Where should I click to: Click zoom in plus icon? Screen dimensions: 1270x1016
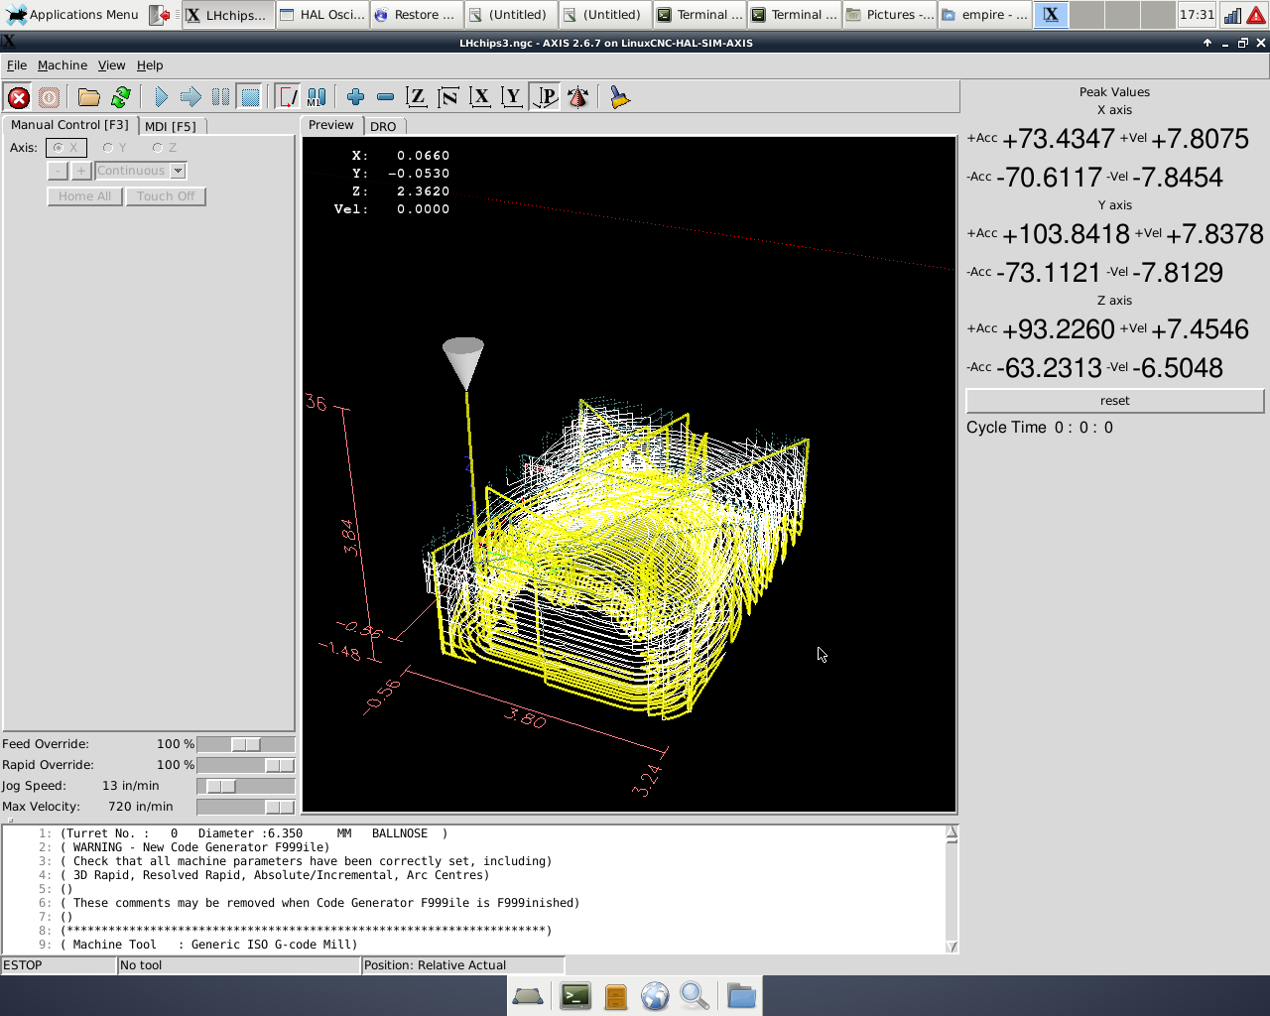click(355, 97)
